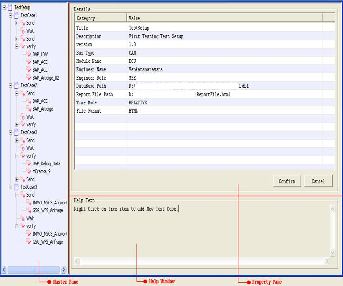This screenshot has width=343, height=286.
Task: Click the Module Name value ECU
Action: coord(132,61)
